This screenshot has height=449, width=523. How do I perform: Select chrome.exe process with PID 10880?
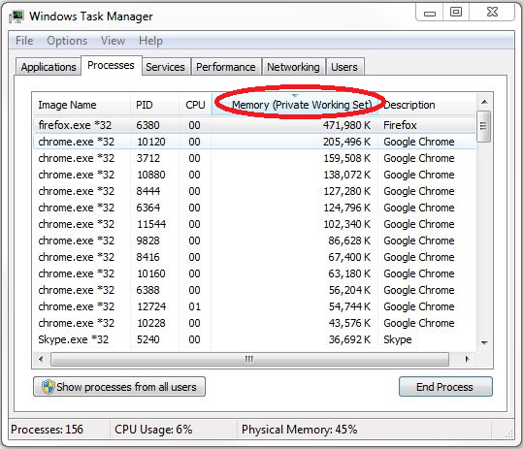[x=254, y=175]
